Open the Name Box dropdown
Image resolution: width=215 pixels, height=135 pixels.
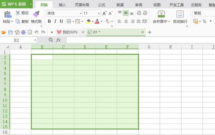tap(35, 40)
